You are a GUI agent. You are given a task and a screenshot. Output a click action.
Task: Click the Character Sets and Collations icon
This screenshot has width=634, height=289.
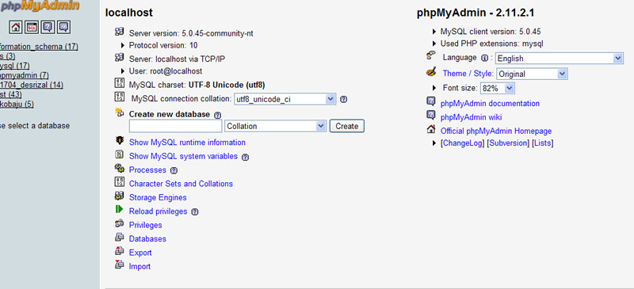pyautogui.click(x=120, y=182)
